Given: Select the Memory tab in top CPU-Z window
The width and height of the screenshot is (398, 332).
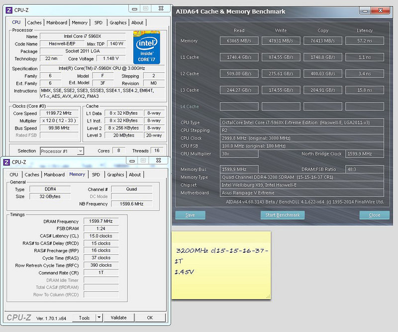Looking at the screenshot, I should (80, 22).
